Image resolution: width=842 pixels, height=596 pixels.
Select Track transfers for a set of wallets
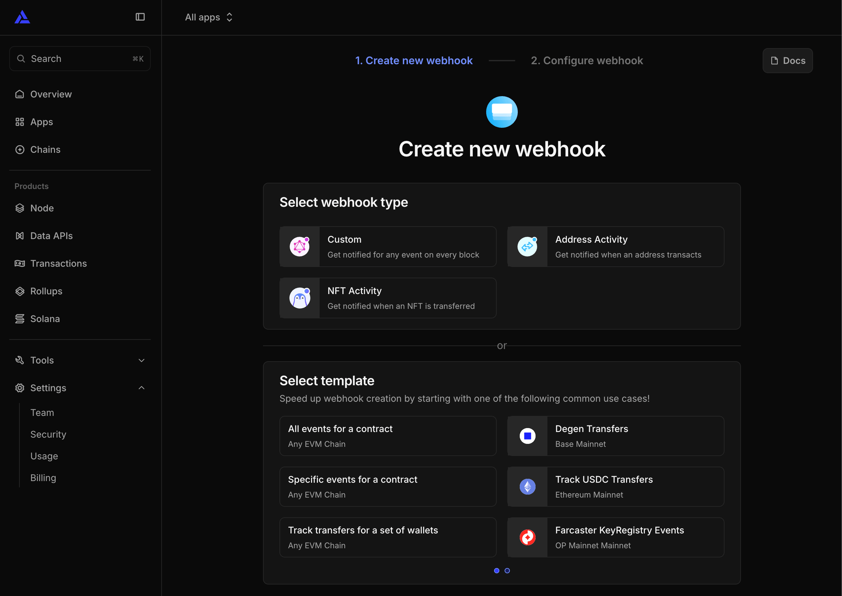click(x=388, y=537)
